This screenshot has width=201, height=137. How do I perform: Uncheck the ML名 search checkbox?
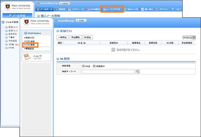[x=83, y=66]
